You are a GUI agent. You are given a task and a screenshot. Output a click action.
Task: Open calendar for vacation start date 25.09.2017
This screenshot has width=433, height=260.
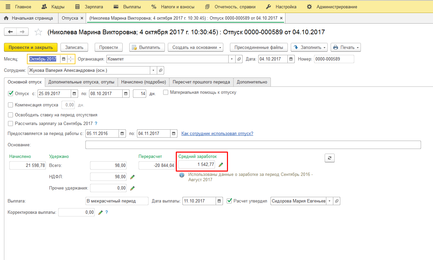point(75,94)
